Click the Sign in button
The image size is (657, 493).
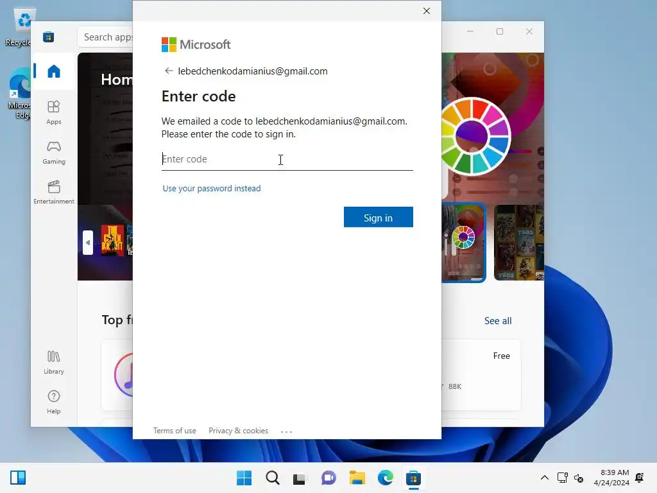[379, 217]
